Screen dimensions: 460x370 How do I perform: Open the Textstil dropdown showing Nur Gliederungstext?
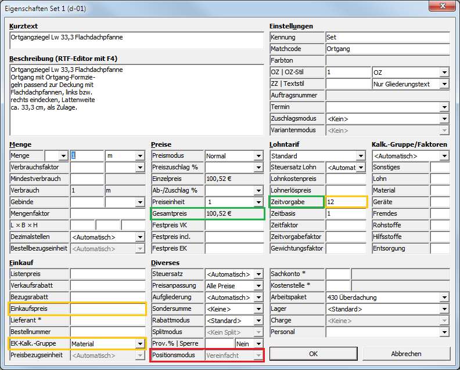click(x=444, y=84)
